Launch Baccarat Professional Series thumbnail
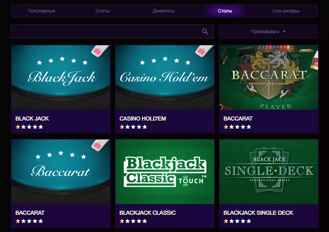Image resolution: width=329 pixels, height=232 pixels. 269,77
